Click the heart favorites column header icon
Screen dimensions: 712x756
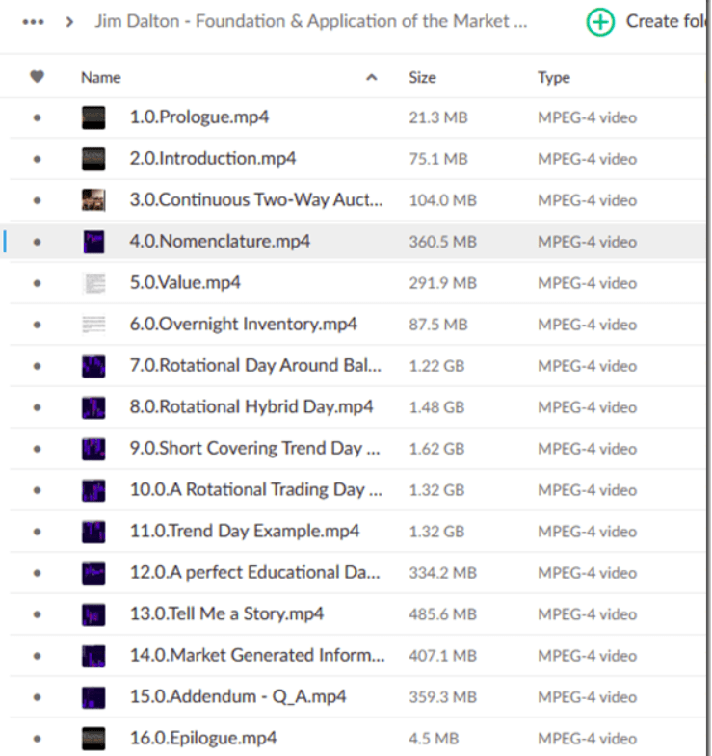(38, 77)
